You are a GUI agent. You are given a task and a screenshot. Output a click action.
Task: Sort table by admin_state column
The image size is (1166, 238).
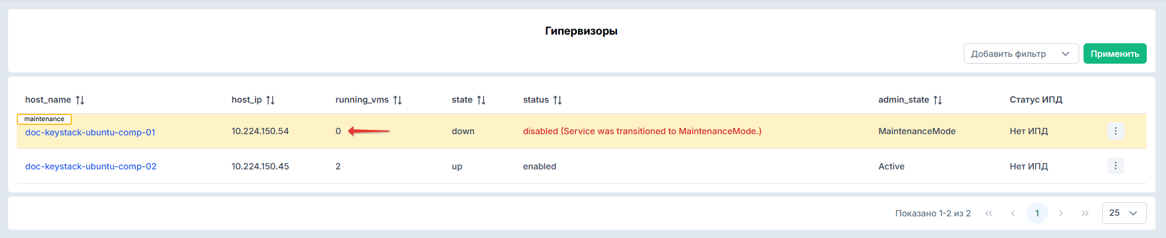pyautogui.click(x=938, y=100)
